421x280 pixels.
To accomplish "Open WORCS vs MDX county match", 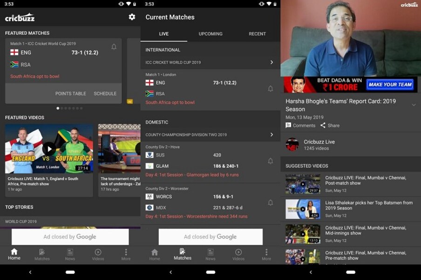I will click(x=210, y=203).
